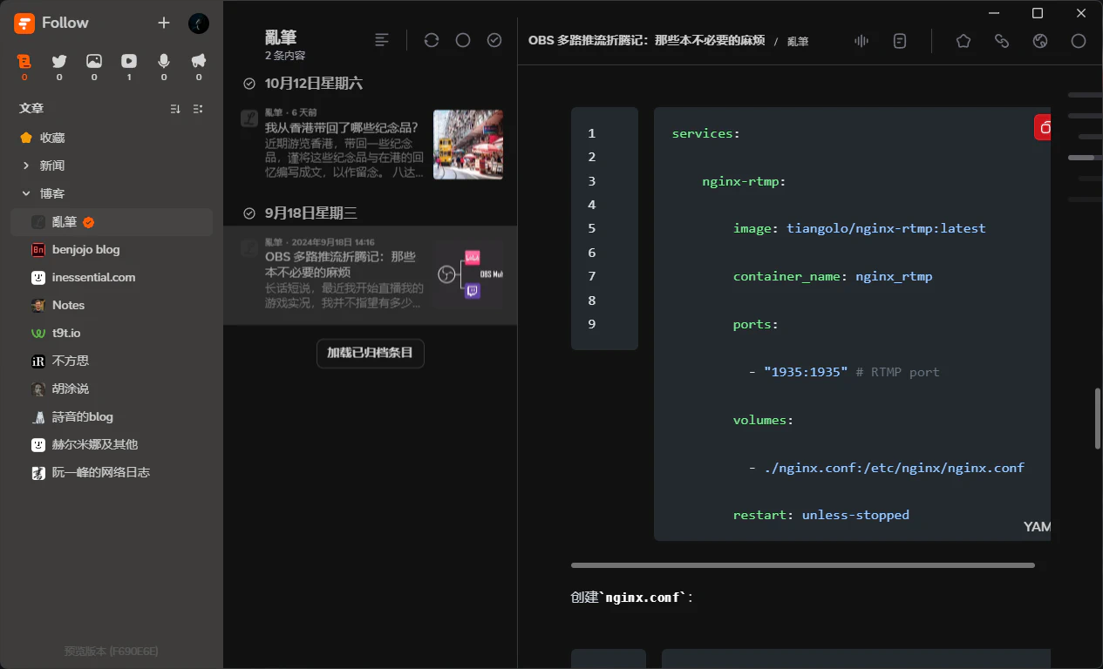Play text-to-speech for the current article
This screenshot has width=1103, height=669.
click(861, 40)
